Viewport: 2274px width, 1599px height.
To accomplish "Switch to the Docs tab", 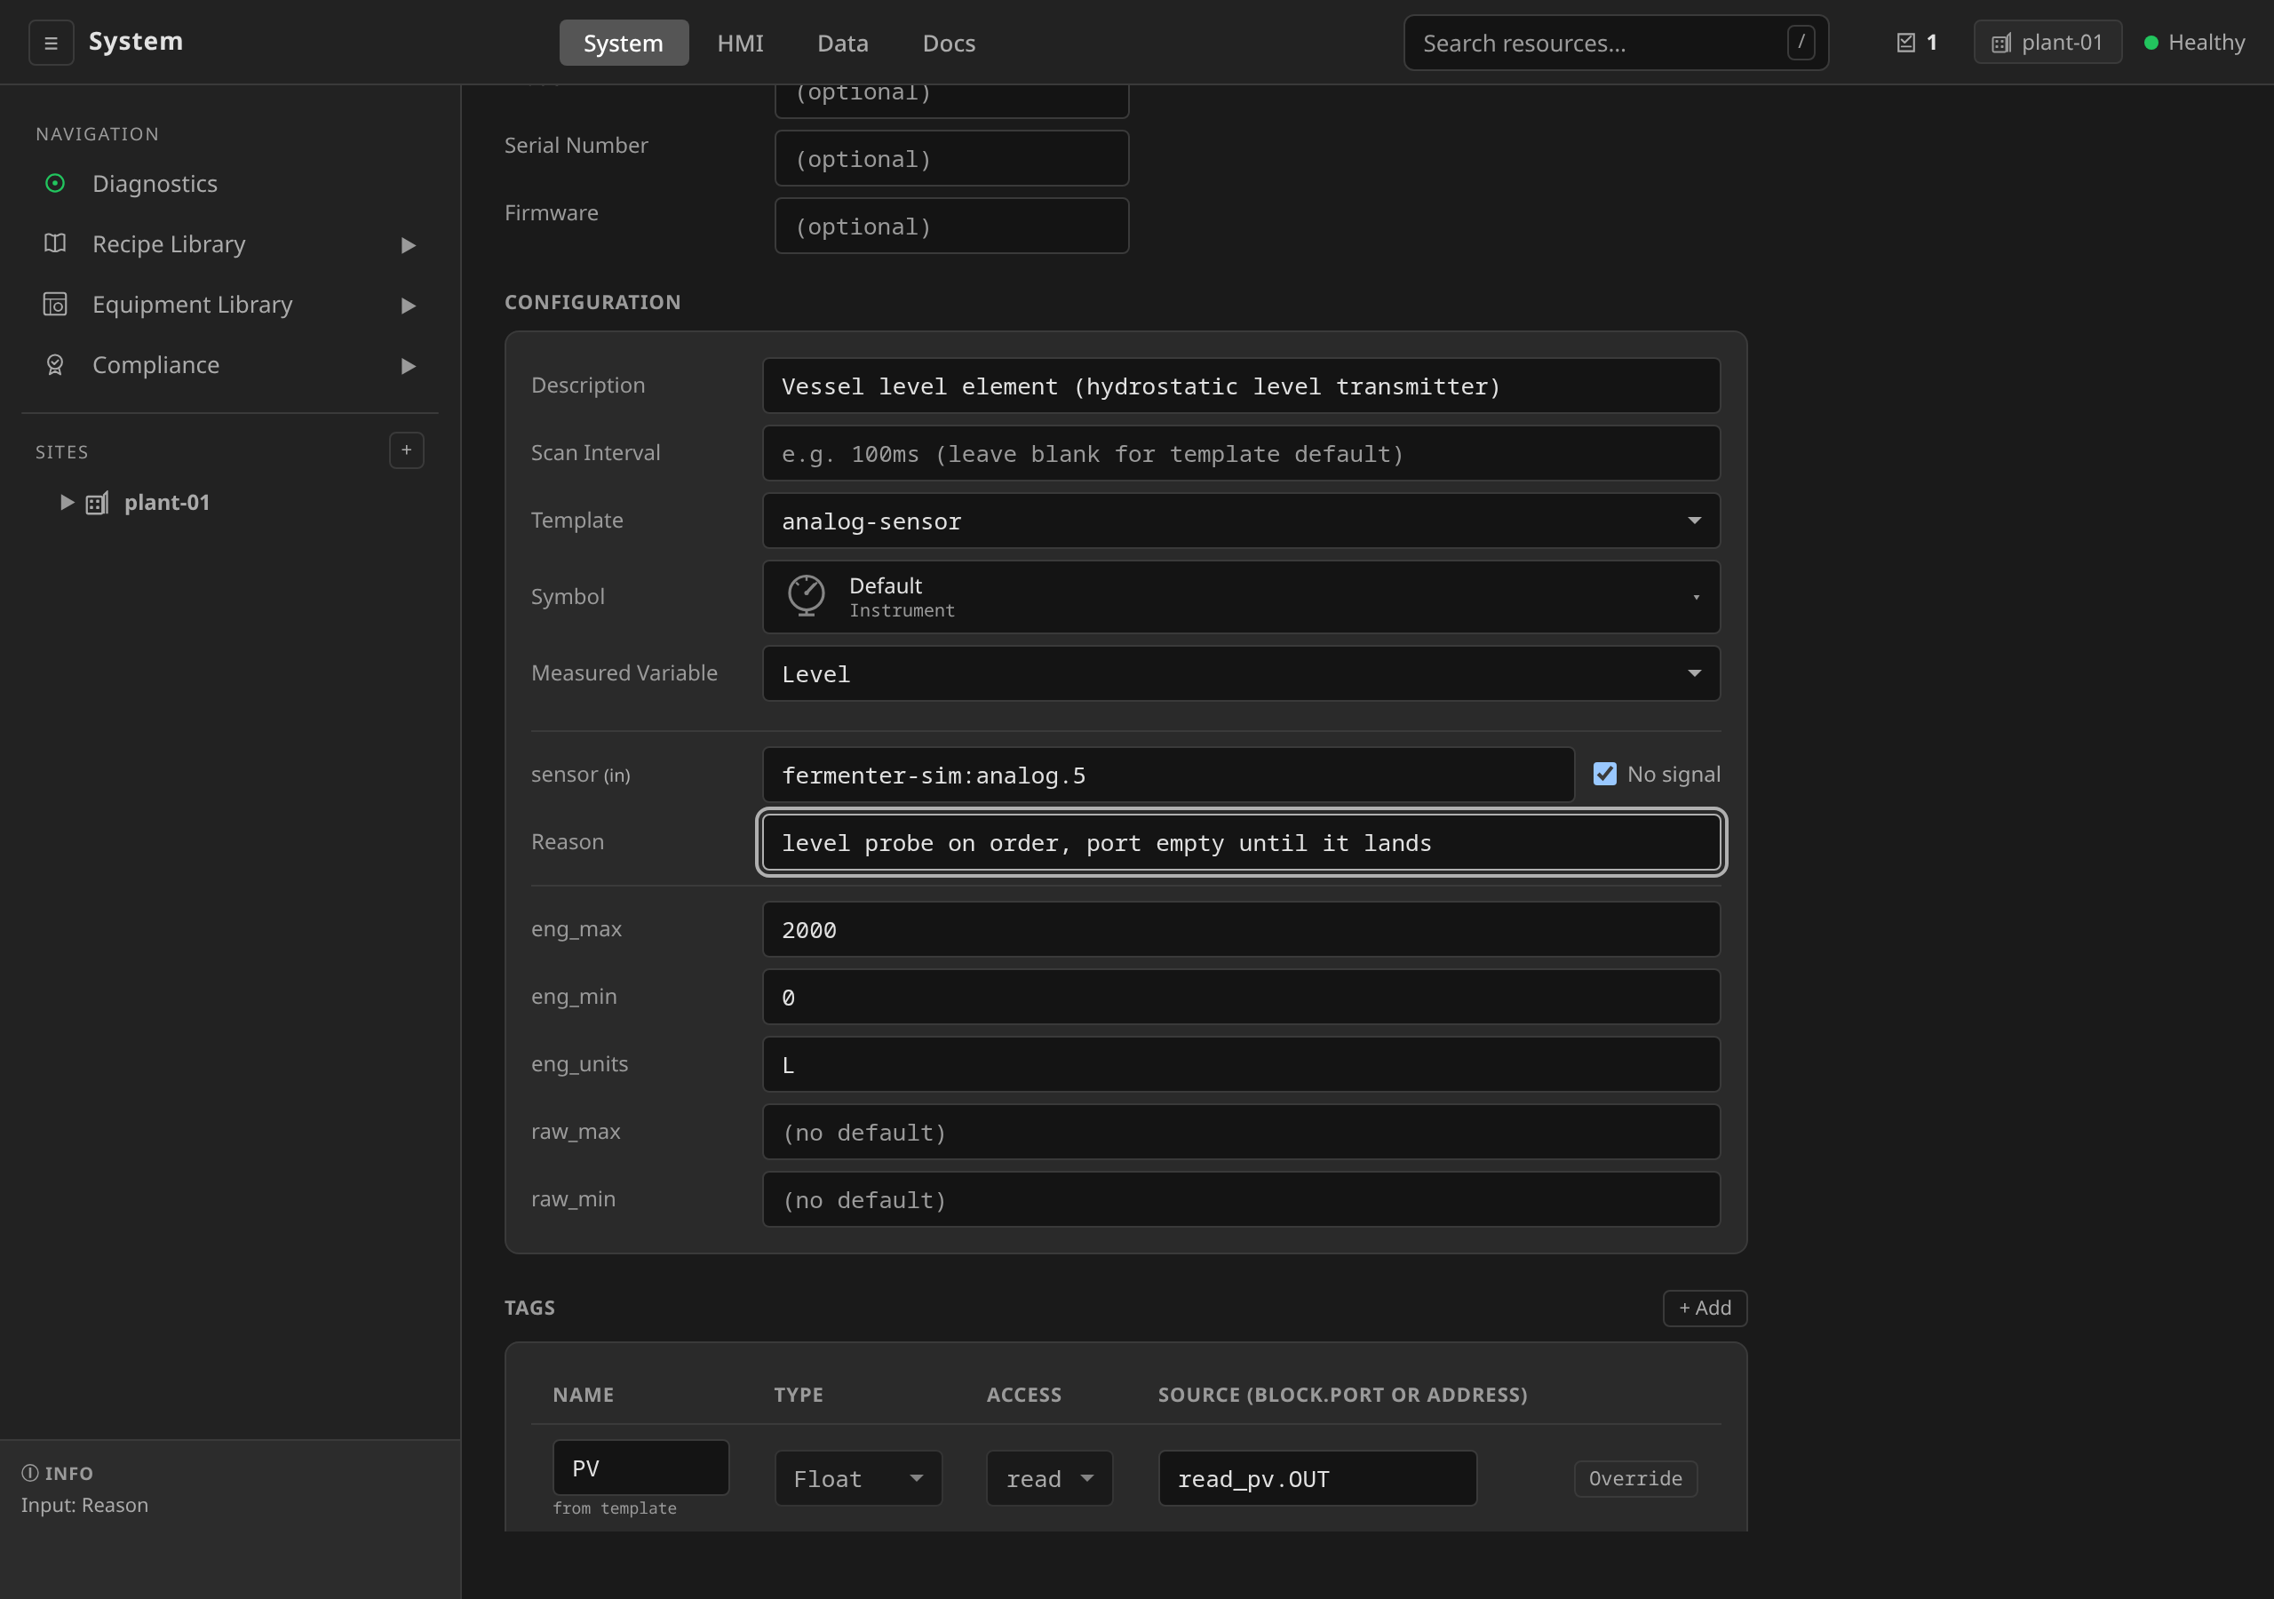I will pyautogui.click(x=949, y=43).
